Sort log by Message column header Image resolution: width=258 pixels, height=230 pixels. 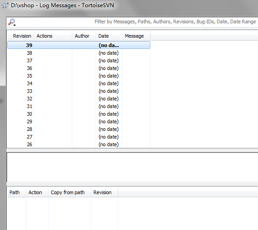[136, 36]
